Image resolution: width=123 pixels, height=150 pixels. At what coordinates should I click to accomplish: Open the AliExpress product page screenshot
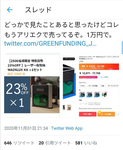pos(91,85)
